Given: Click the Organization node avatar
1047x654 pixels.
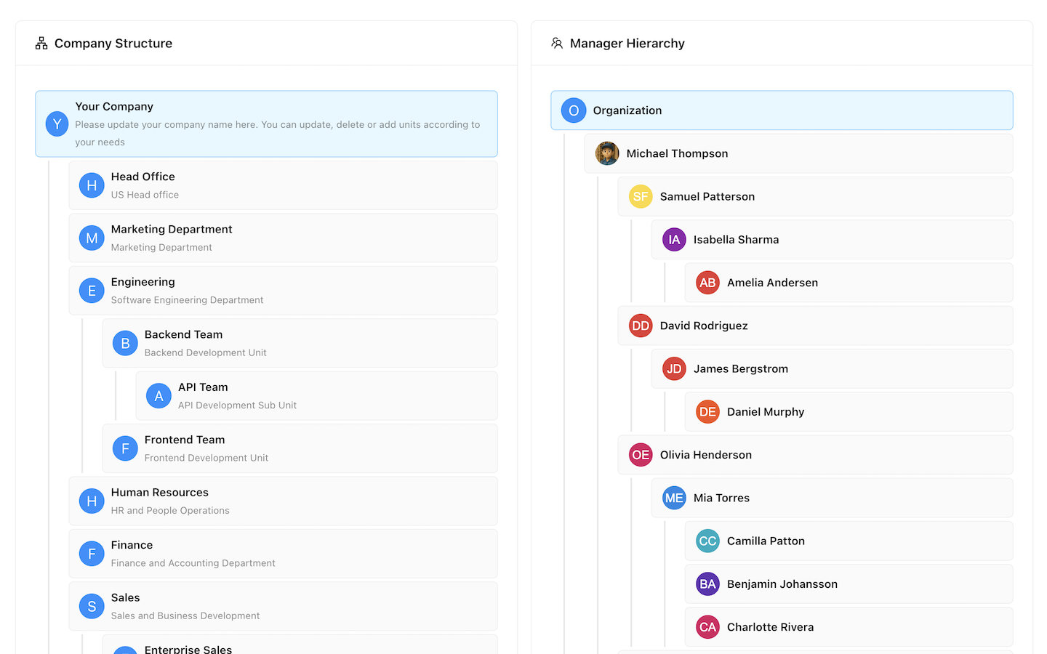Looking at the screenshot, I should point(574,110).
